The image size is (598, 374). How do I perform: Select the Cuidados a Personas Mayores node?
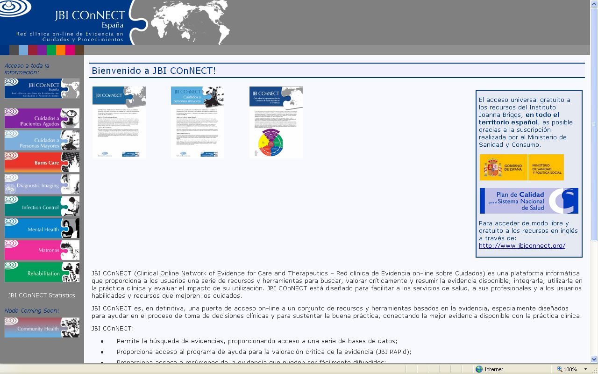pyautogui.click(x=42, y=140)
